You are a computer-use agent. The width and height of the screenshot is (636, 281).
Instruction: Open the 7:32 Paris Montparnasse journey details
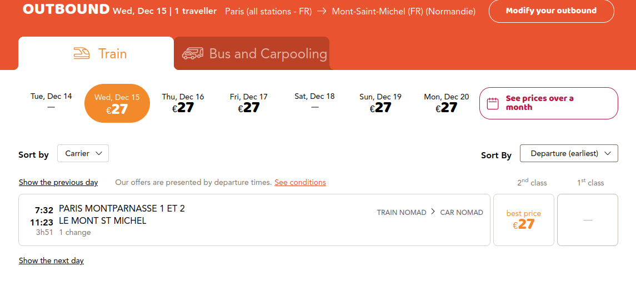pyautogui.click(x=254, y=220)
